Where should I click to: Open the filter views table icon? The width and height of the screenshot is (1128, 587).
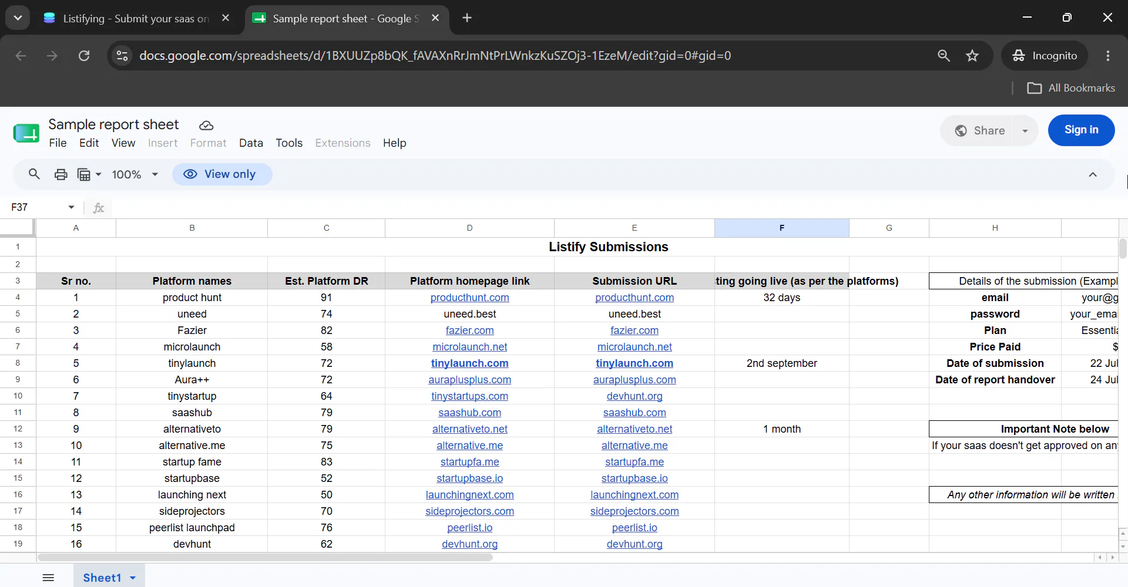[x=84, y=174]
